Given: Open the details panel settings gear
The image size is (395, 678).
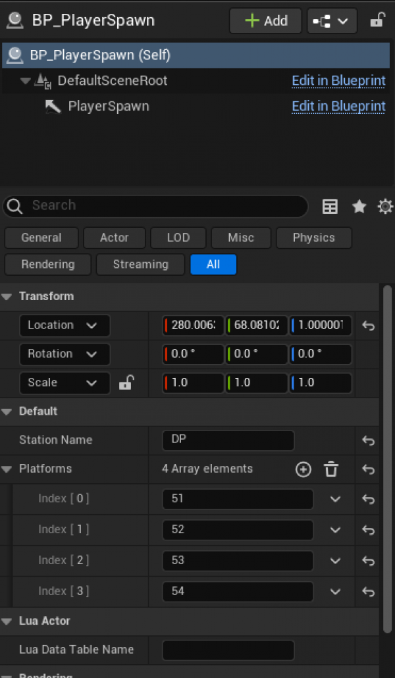Looking at the screenshot, I should 385,207.
